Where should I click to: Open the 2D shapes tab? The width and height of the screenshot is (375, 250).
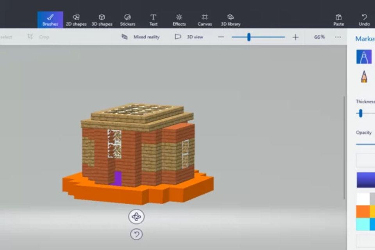(x=76, y=20)
